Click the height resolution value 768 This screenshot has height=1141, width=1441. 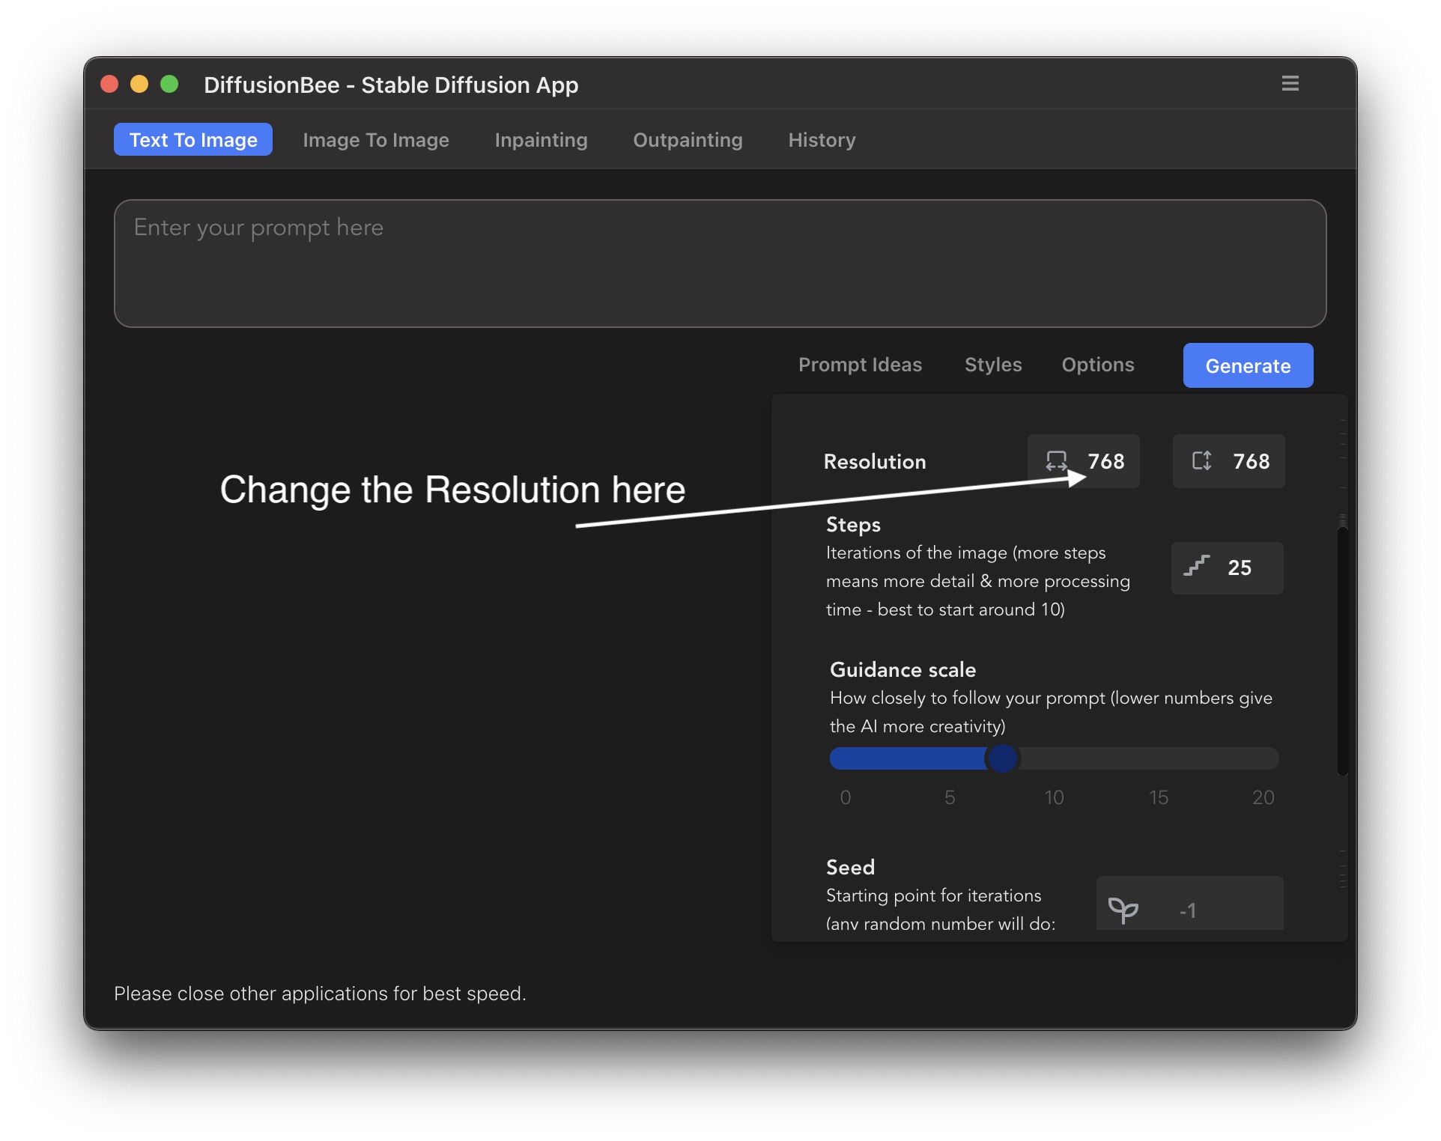pos(1252,461)
